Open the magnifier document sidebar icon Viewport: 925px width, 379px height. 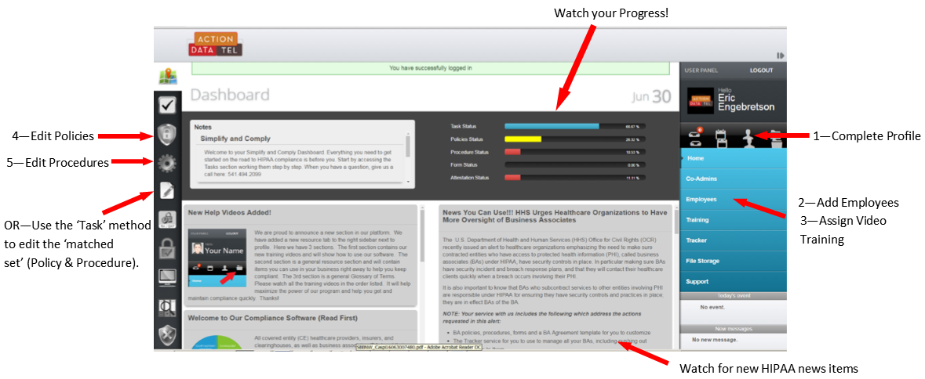coord(168,307)
